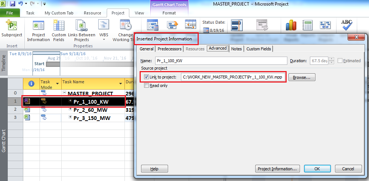Expand the Pr_2_60_MW subproject
The height and width of the screenshot is (181, 369).
pyautogui.click(x=70, y=109)
